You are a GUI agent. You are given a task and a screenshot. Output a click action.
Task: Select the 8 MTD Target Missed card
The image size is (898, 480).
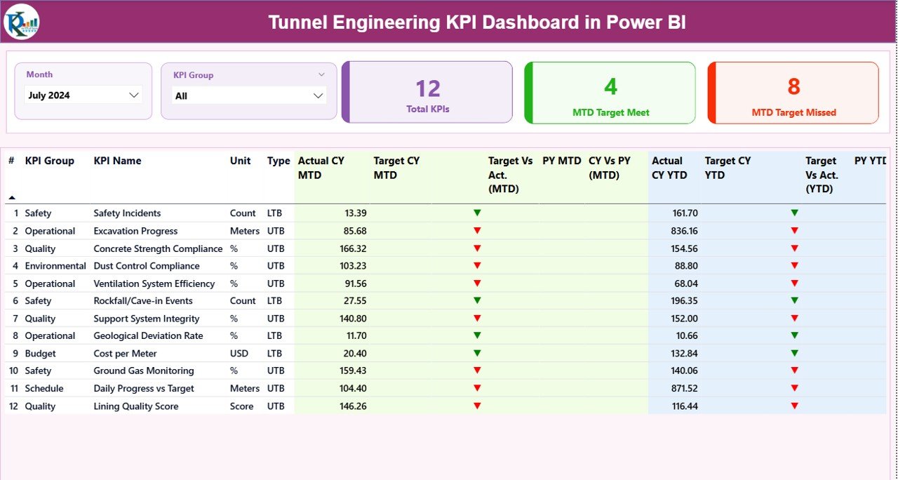click(793, 92)
